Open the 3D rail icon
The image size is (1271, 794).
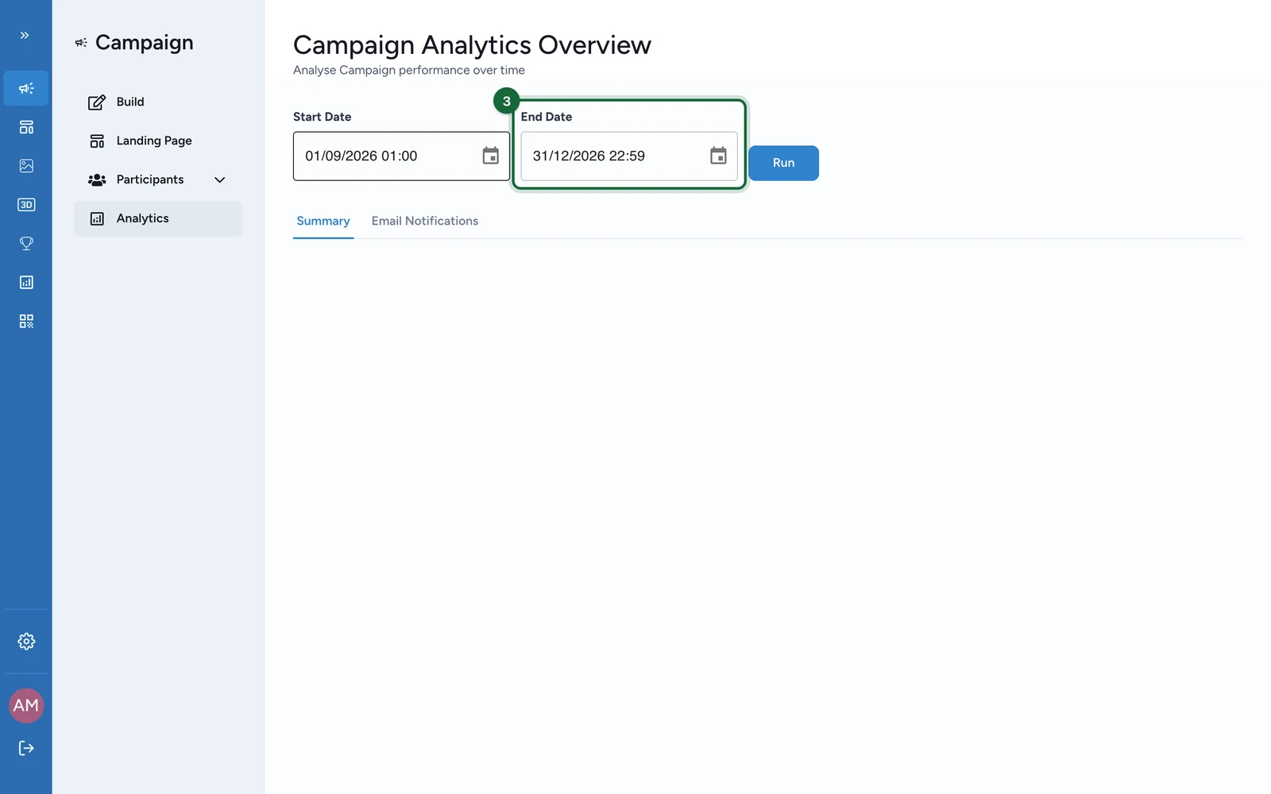pyautogui.click(x=26, y=205)
